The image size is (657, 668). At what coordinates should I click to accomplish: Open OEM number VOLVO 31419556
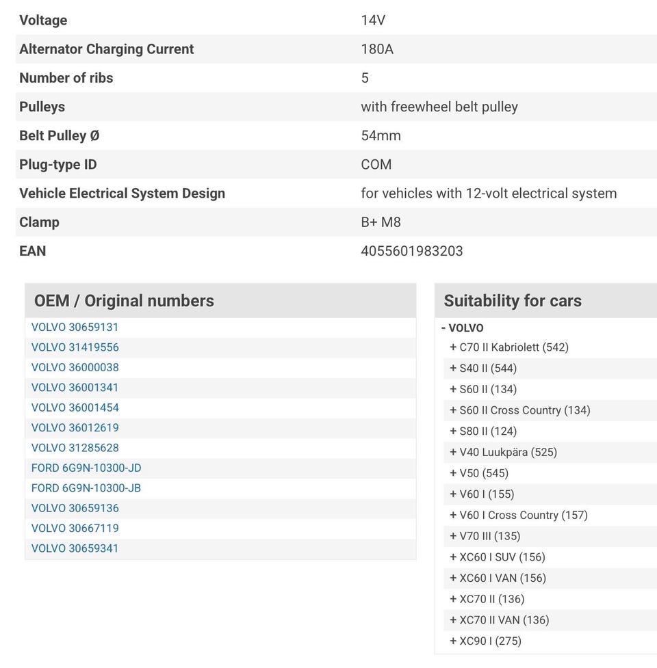[x=75, y=347]
